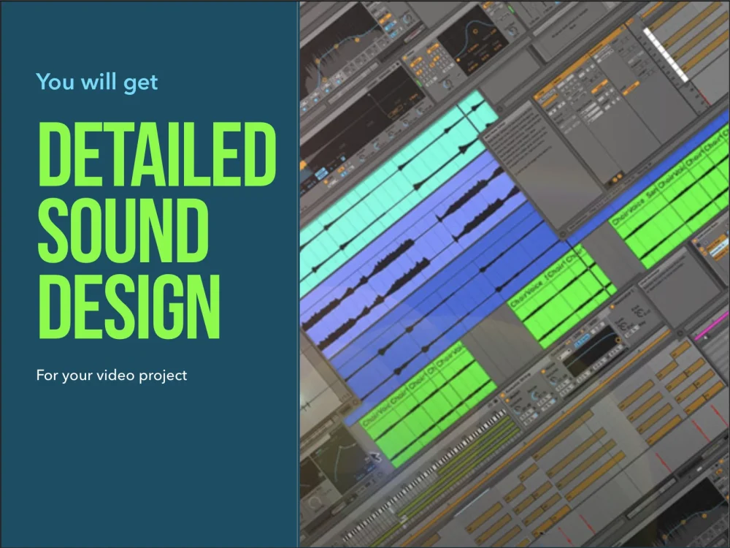Click the "You will get" heading text
This screenshot has width=730, height=548.
click(x=97, y=82)
